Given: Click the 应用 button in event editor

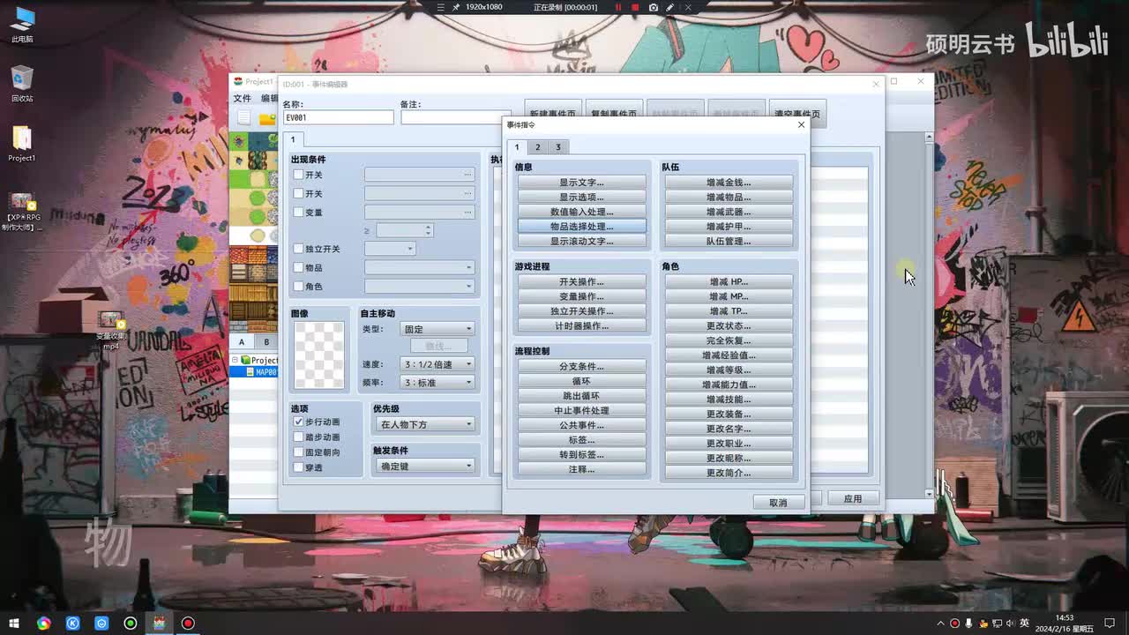Looking at the screenshot, I should [853, 498].
